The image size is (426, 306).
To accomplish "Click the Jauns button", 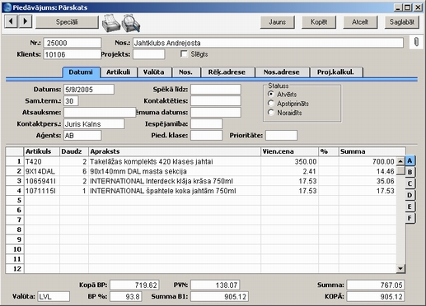I will point(277,22).
